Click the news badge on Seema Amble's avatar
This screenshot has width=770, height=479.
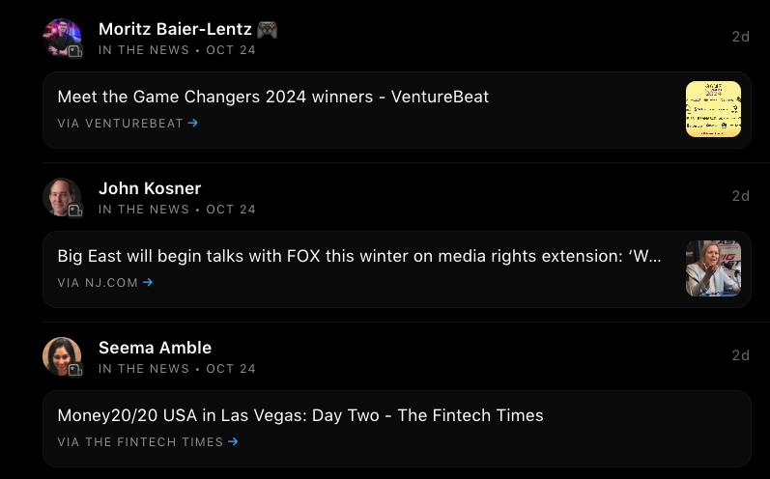coord(74,370)
